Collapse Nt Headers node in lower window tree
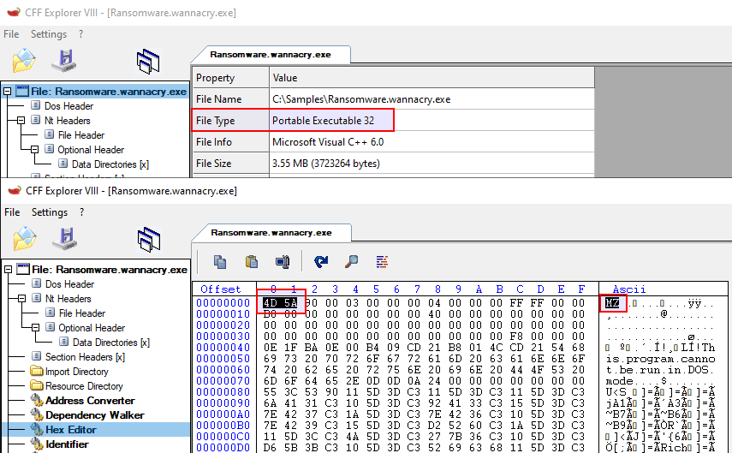 click(x=21, y=299)
